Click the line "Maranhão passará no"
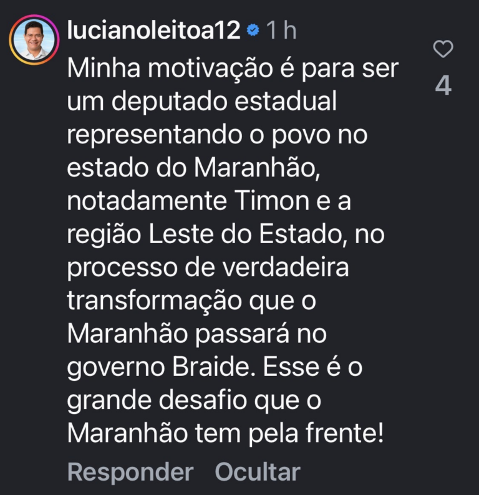The image size is (479, 495). 196,334
